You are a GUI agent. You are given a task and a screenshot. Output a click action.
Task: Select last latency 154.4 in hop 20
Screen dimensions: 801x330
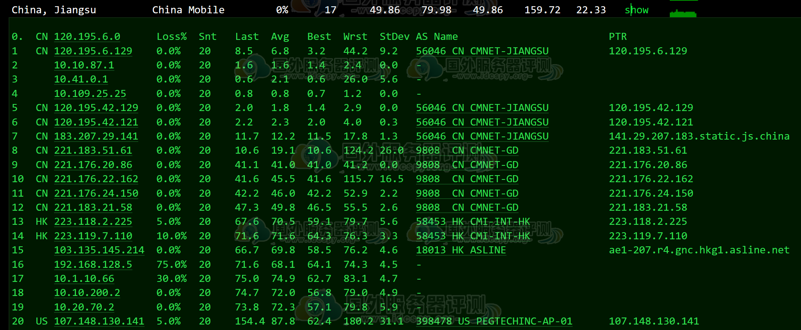(250, 321)
